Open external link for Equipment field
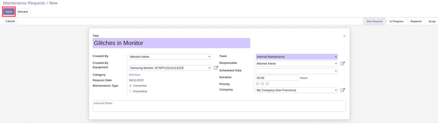The height and width of the screenshot is (128, 438). click(216, 68)
